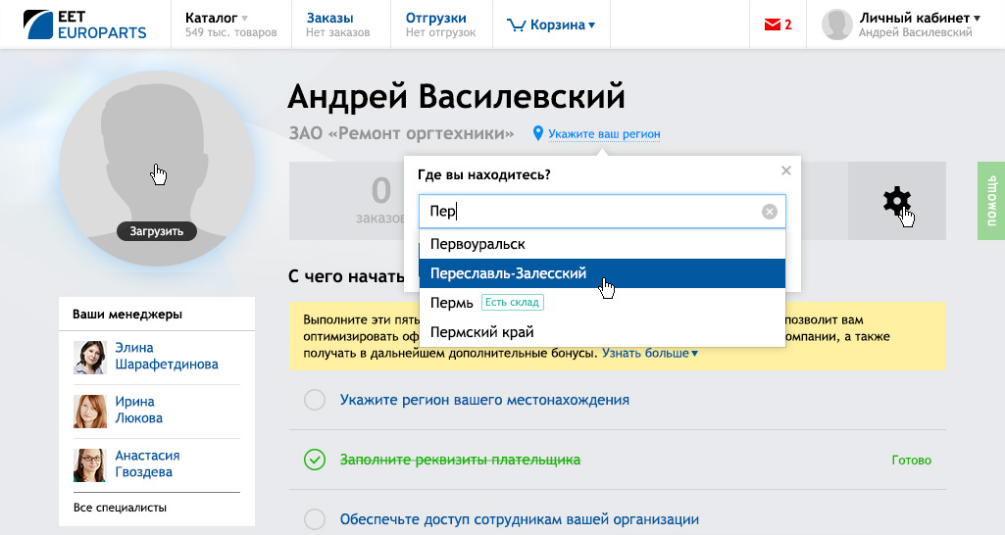
Task: Toggle the completed 'Заполните реквизиты' checkmark
Action: (x=315, y=460)
